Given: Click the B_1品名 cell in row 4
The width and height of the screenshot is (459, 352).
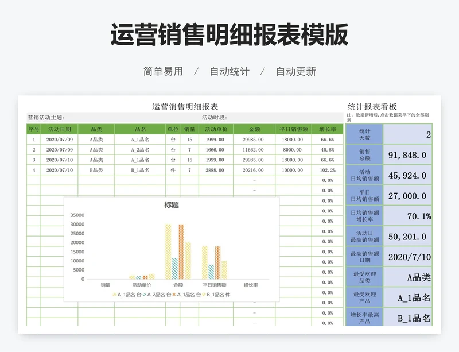Looking at the screenshot, I should [x=140, y=170].
